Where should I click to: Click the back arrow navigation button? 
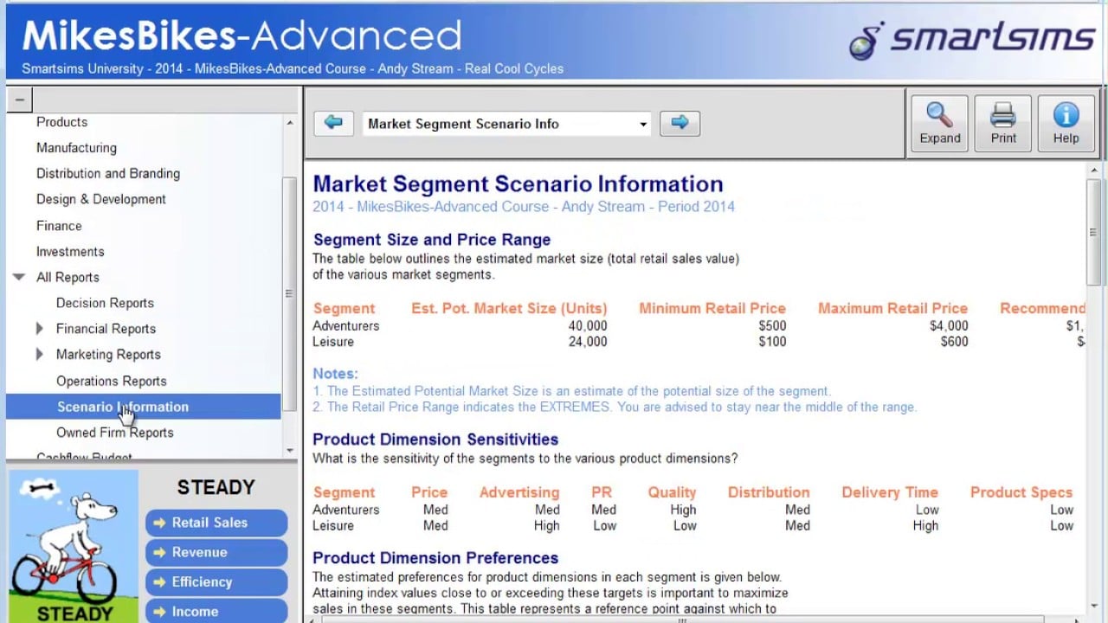(x=333, y=124)
